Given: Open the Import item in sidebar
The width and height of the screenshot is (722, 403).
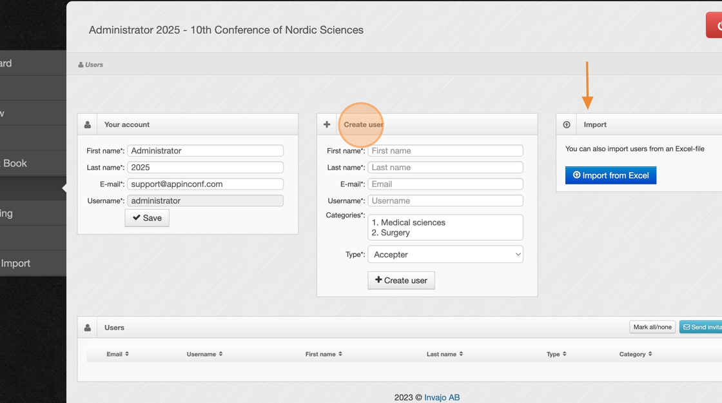Looking at the screenshot, I should (x=16, y=263).
